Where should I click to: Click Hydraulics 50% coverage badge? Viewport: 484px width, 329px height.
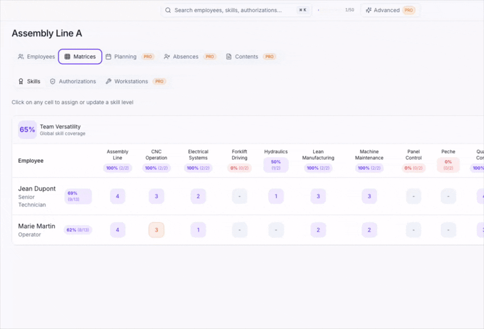click(276, 165)
